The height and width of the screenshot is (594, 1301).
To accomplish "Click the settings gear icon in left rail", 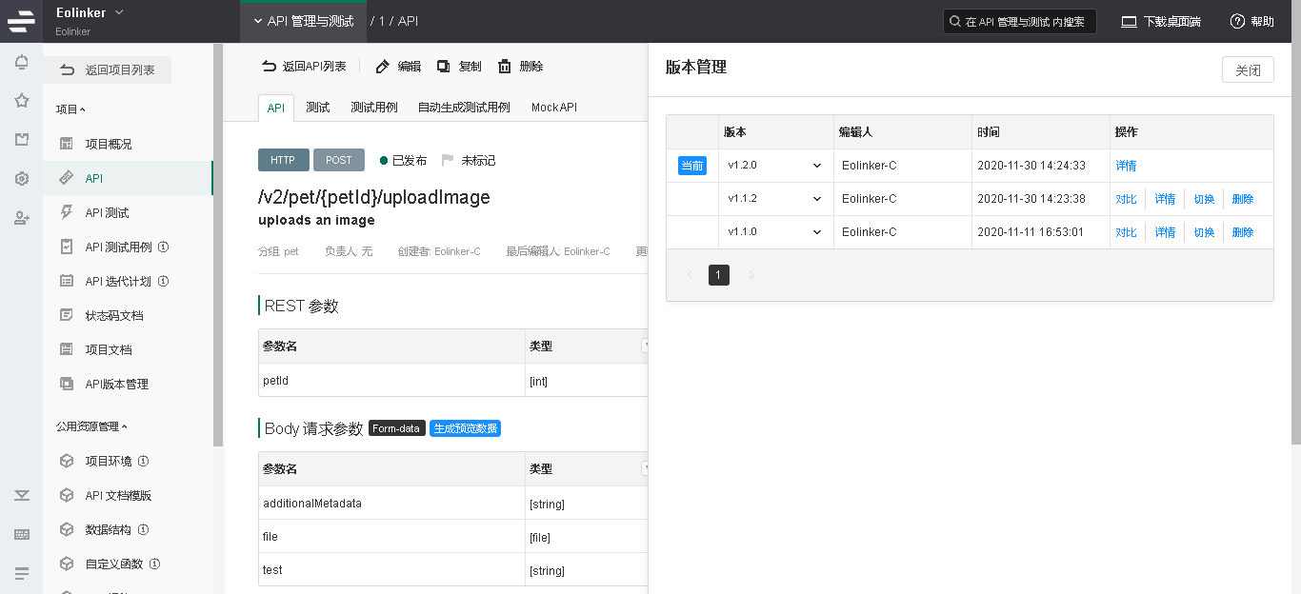I will point(21,178).
